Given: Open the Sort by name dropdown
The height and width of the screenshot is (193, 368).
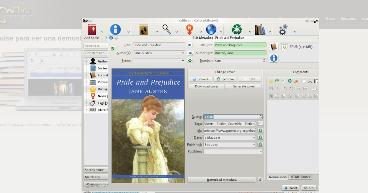Looking at the screenshot, I should click(x=96, y=170).
